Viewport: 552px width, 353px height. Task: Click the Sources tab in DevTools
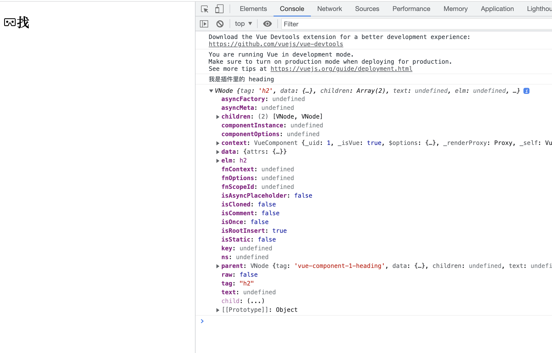(x=367, y=9)
